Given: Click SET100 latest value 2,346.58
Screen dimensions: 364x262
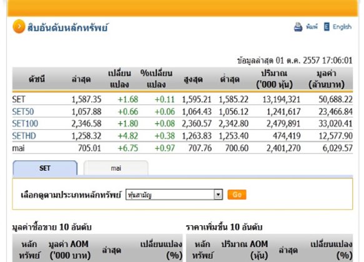Looking at the screenshot, I should click(86, 124).
